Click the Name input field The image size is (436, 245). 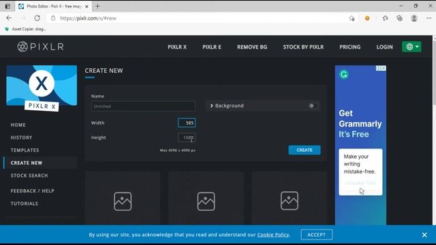pyautogui.click(x=143, y=106)
